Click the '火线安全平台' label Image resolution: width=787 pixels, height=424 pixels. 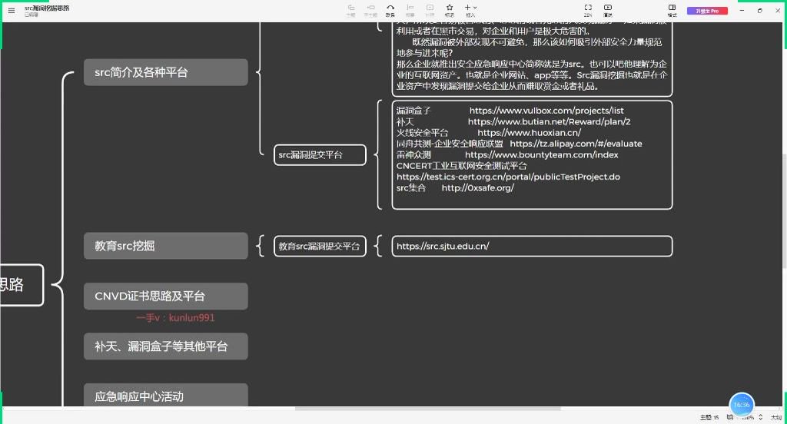[422, 132]
